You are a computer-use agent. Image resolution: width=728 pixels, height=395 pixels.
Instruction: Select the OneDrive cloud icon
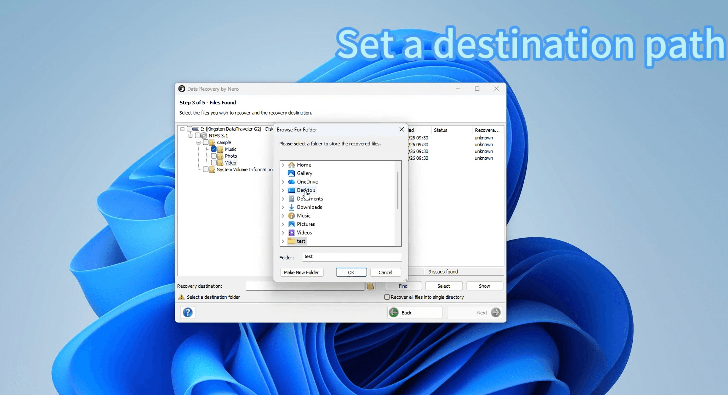coord(292,182)
